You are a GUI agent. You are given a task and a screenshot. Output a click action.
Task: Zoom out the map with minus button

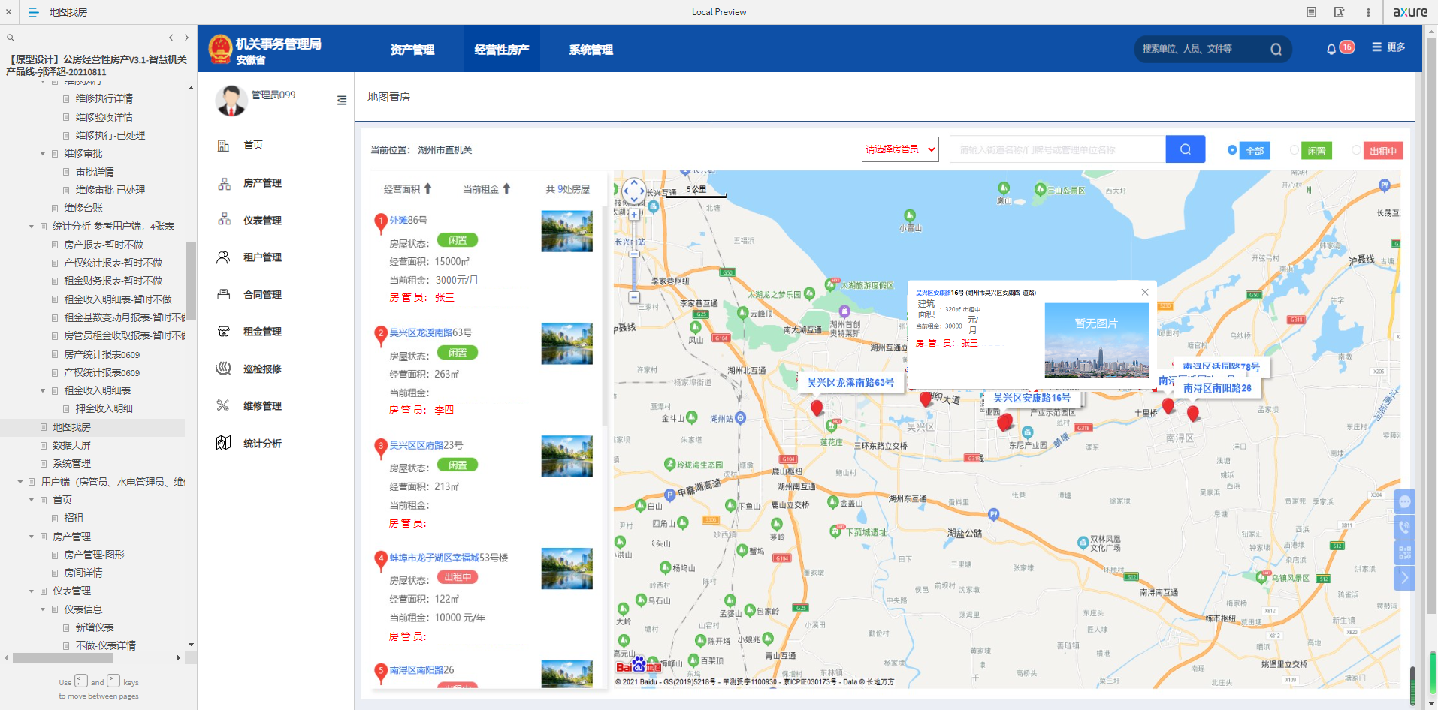tap(634, 298)
